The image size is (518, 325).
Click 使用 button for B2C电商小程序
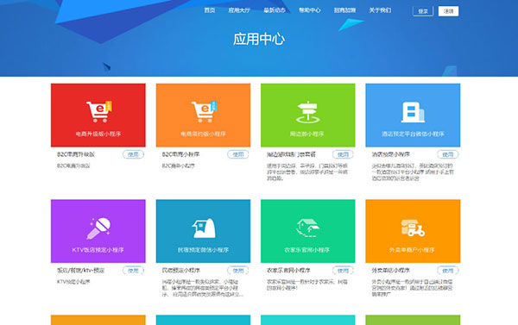coord(238,154)
